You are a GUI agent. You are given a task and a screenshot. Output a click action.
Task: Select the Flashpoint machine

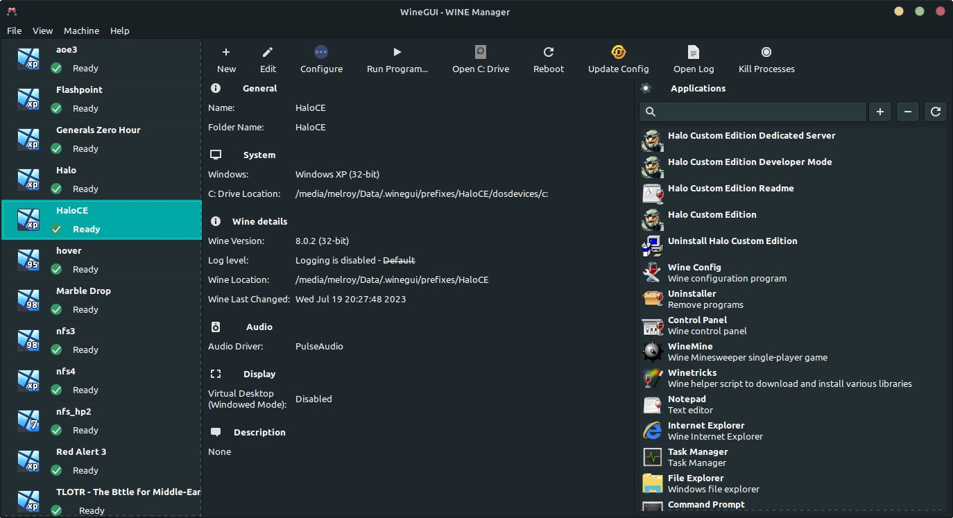(101, 99)
